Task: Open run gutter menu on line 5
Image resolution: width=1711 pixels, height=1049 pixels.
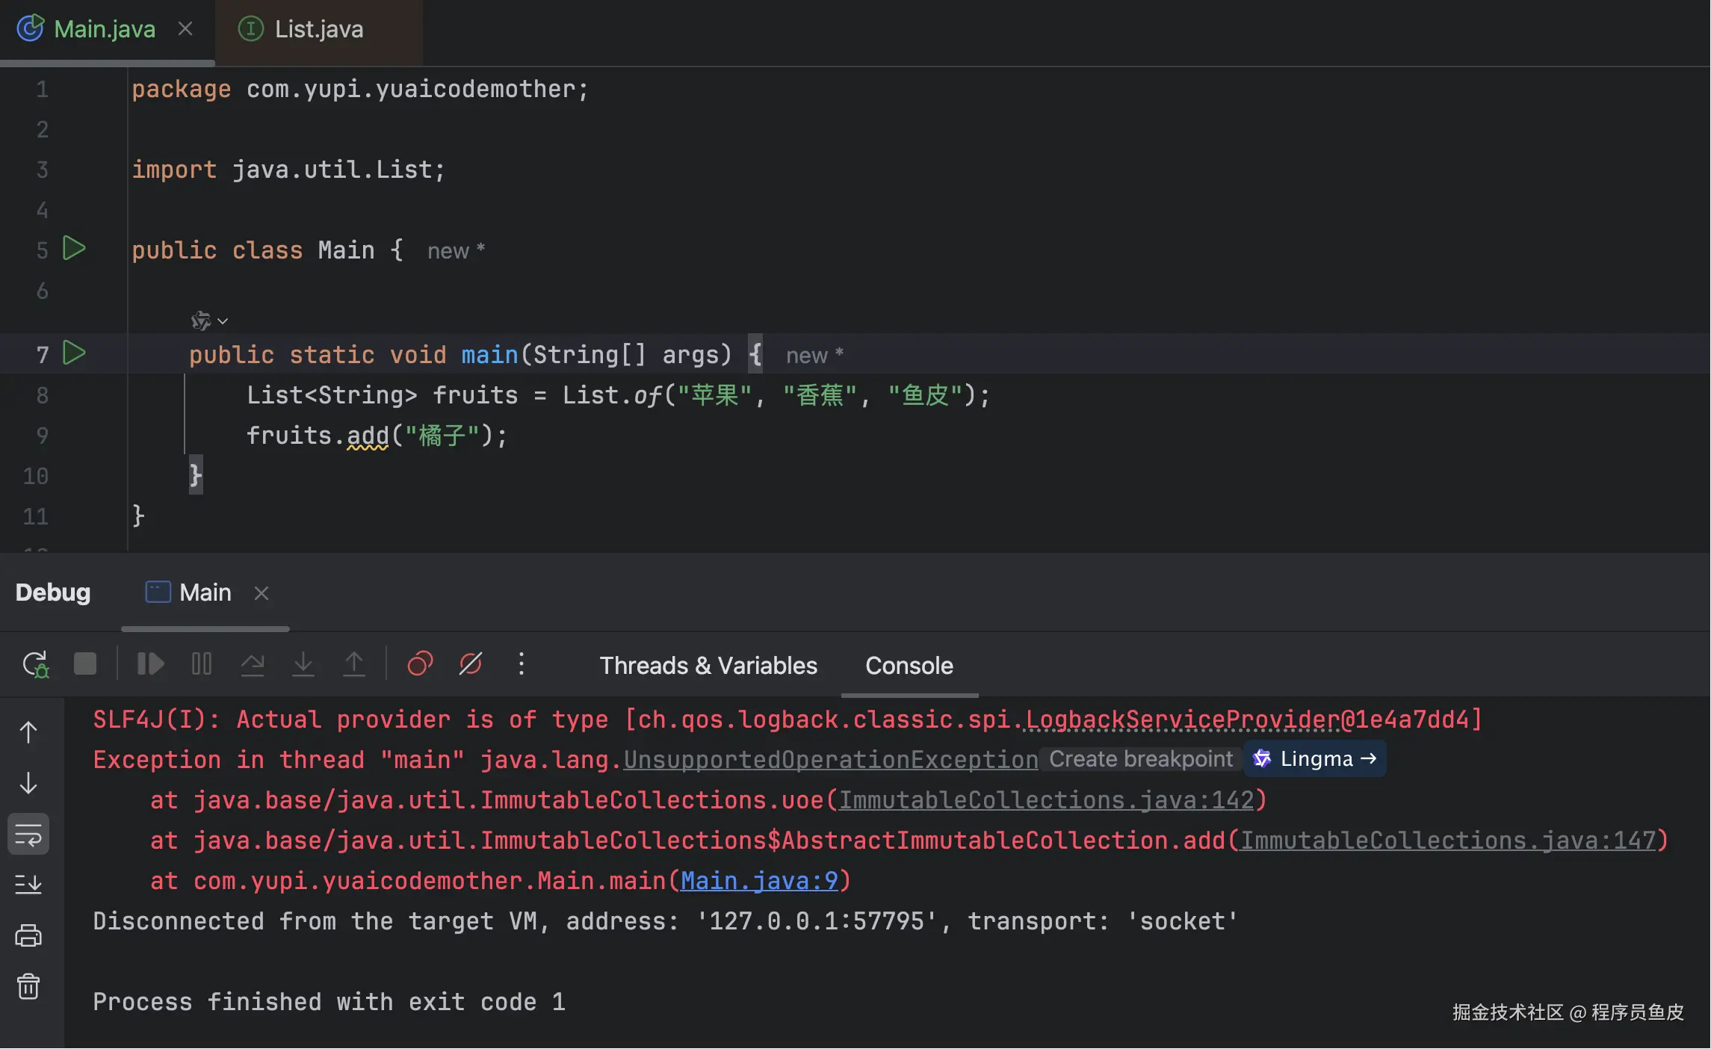Action: pyautogui.click(x=74, y=249)
